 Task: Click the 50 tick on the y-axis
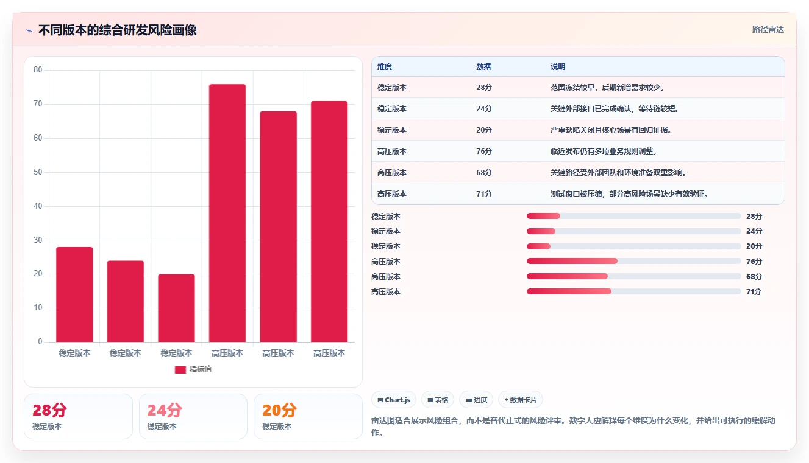[38, 172]
